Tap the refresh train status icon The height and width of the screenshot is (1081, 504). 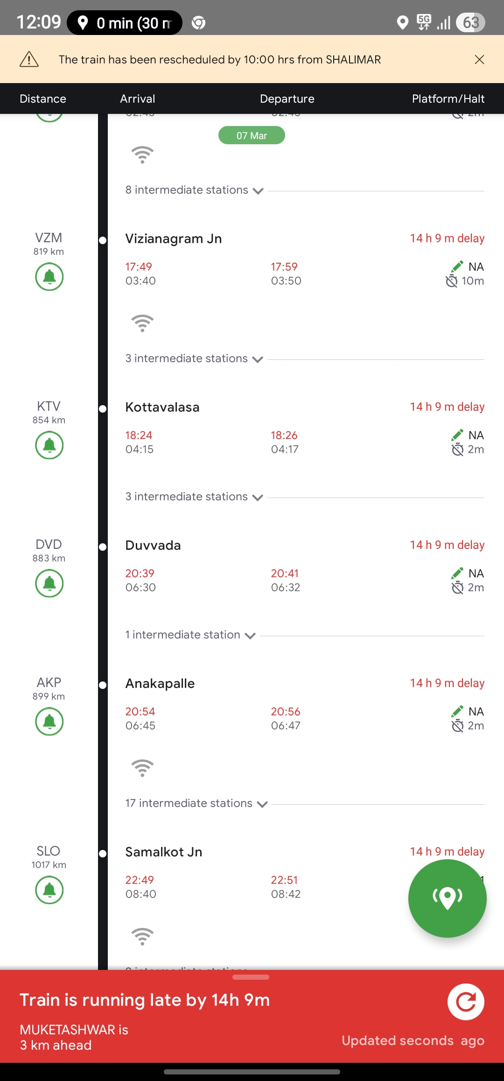click(465, 1002)
